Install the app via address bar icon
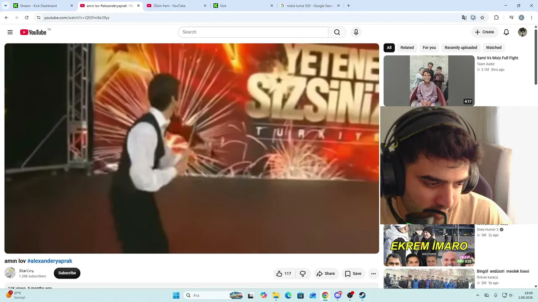 pyautogui.click(x=473, y=18)
